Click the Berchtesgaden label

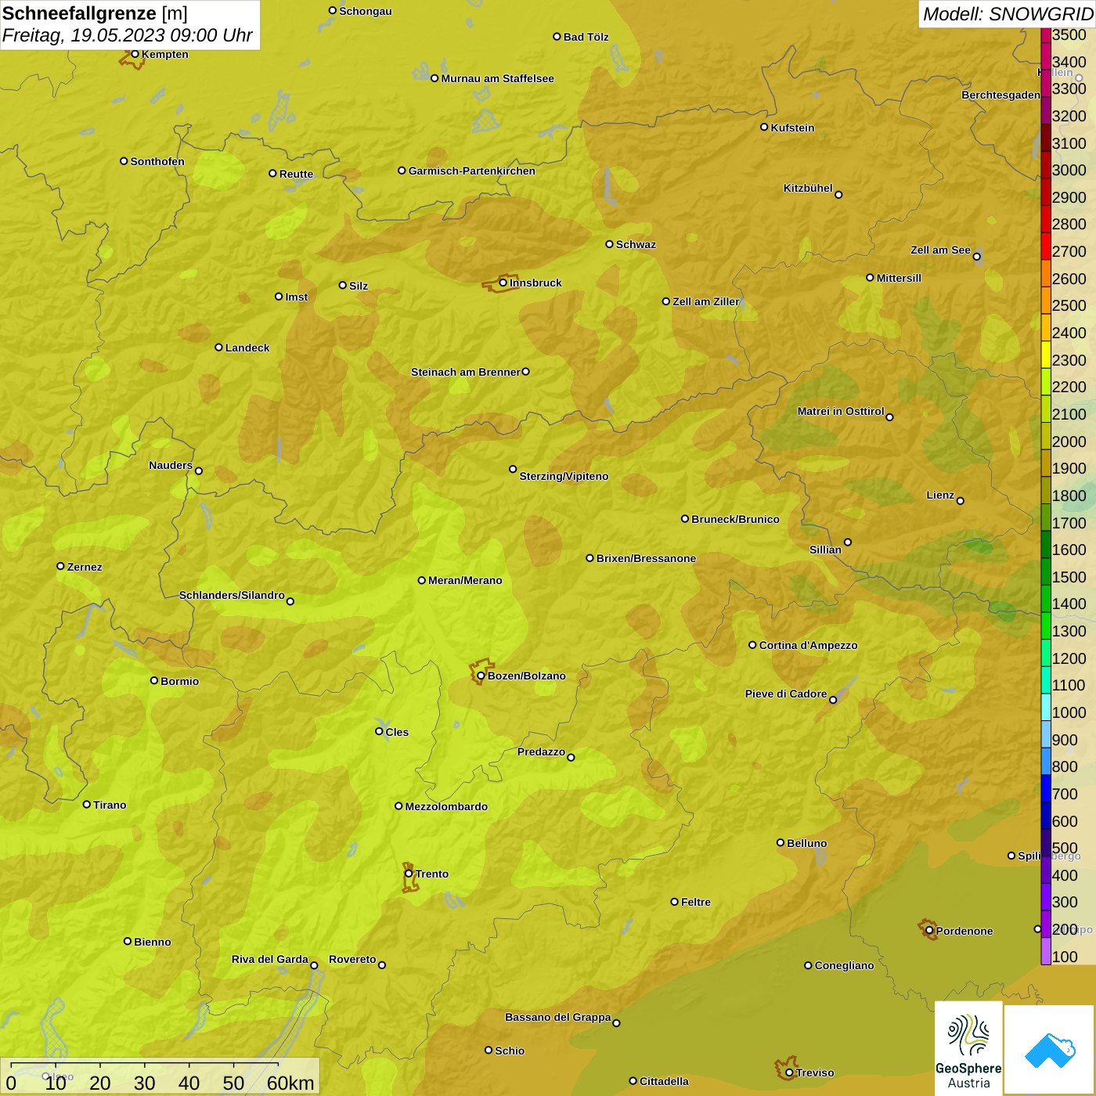1000,95
